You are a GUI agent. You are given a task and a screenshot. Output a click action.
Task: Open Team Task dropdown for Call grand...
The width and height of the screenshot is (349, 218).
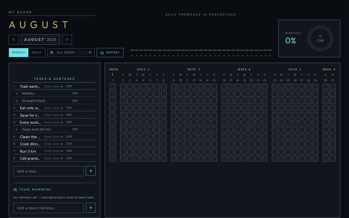tap(54, 158)
